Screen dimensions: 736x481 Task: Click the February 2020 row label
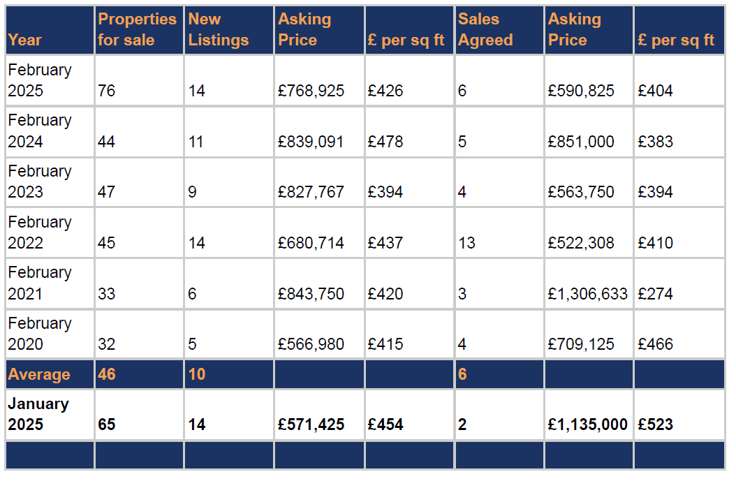(40, 334)
